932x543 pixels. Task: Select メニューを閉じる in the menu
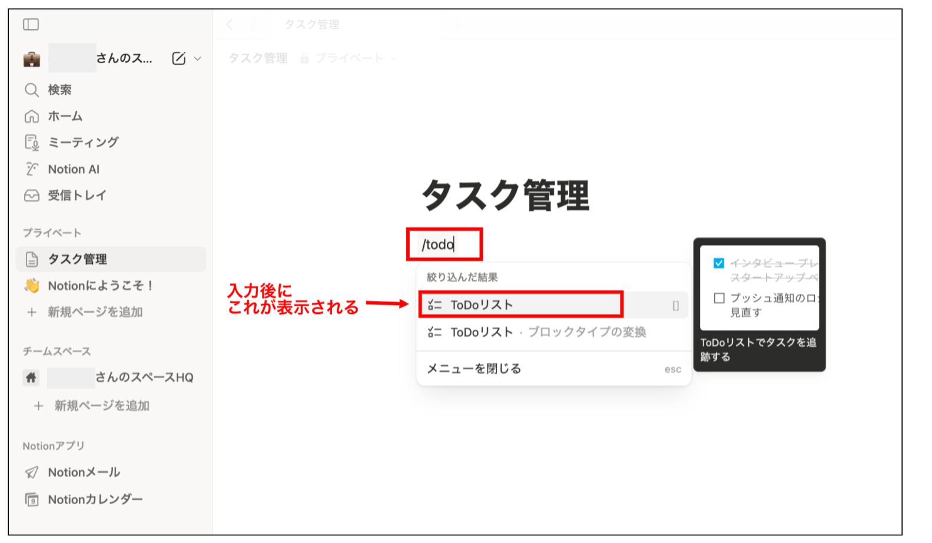[x=553, y=369]
